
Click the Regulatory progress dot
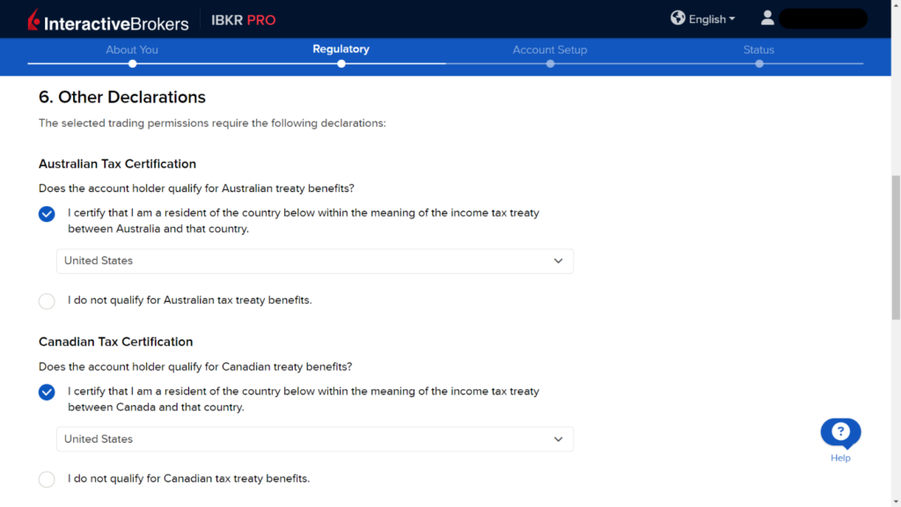point(341,63)
